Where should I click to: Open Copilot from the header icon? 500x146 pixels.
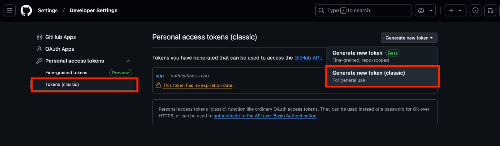coord(421,11)
